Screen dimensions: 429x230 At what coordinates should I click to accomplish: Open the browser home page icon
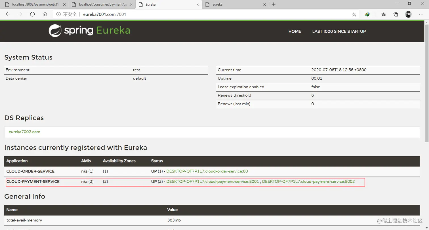45,14
